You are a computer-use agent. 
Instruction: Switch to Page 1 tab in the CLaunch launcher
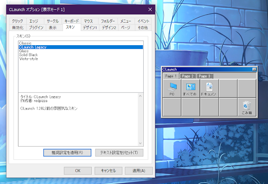coord(171,76)
